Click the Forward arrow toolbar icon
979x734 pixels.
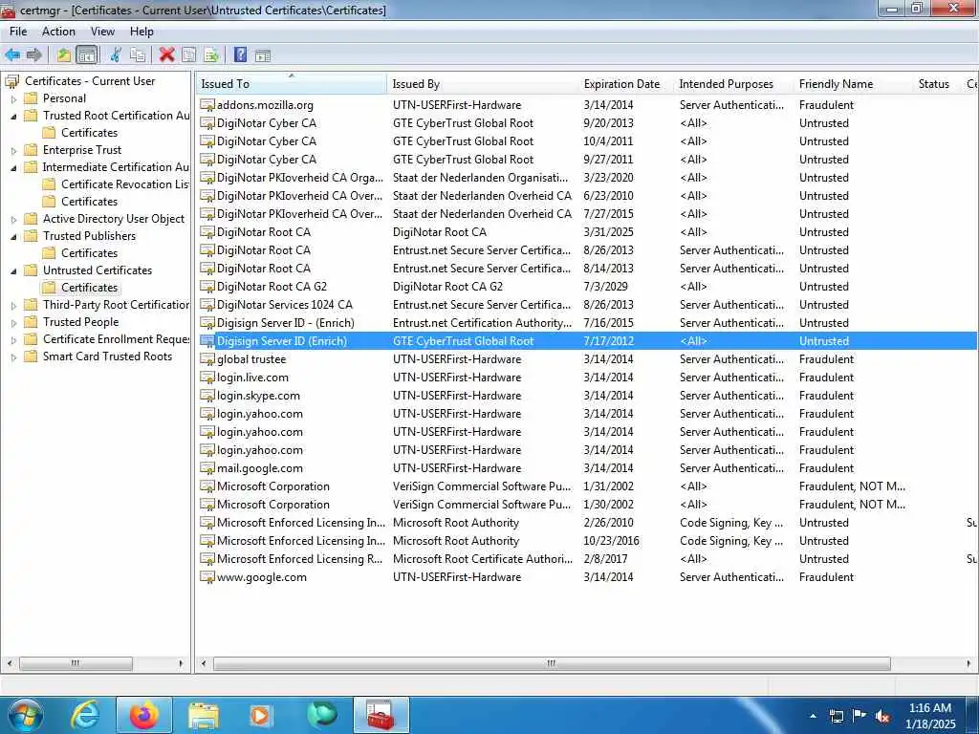click(33, 54)
